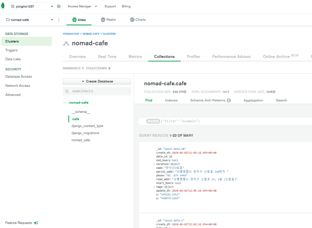Open the Metrics tab

(x=135, y=56)
